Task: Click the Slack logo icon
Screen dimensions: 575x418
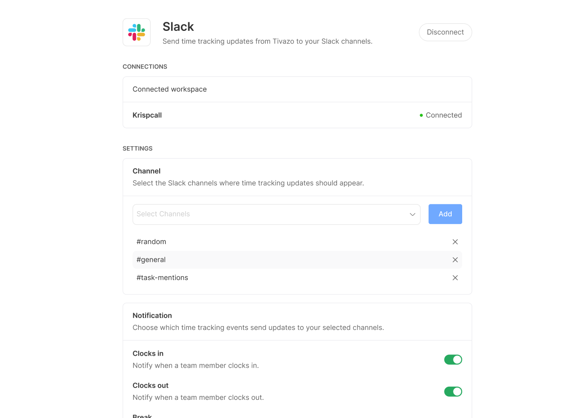Action: 136,32
